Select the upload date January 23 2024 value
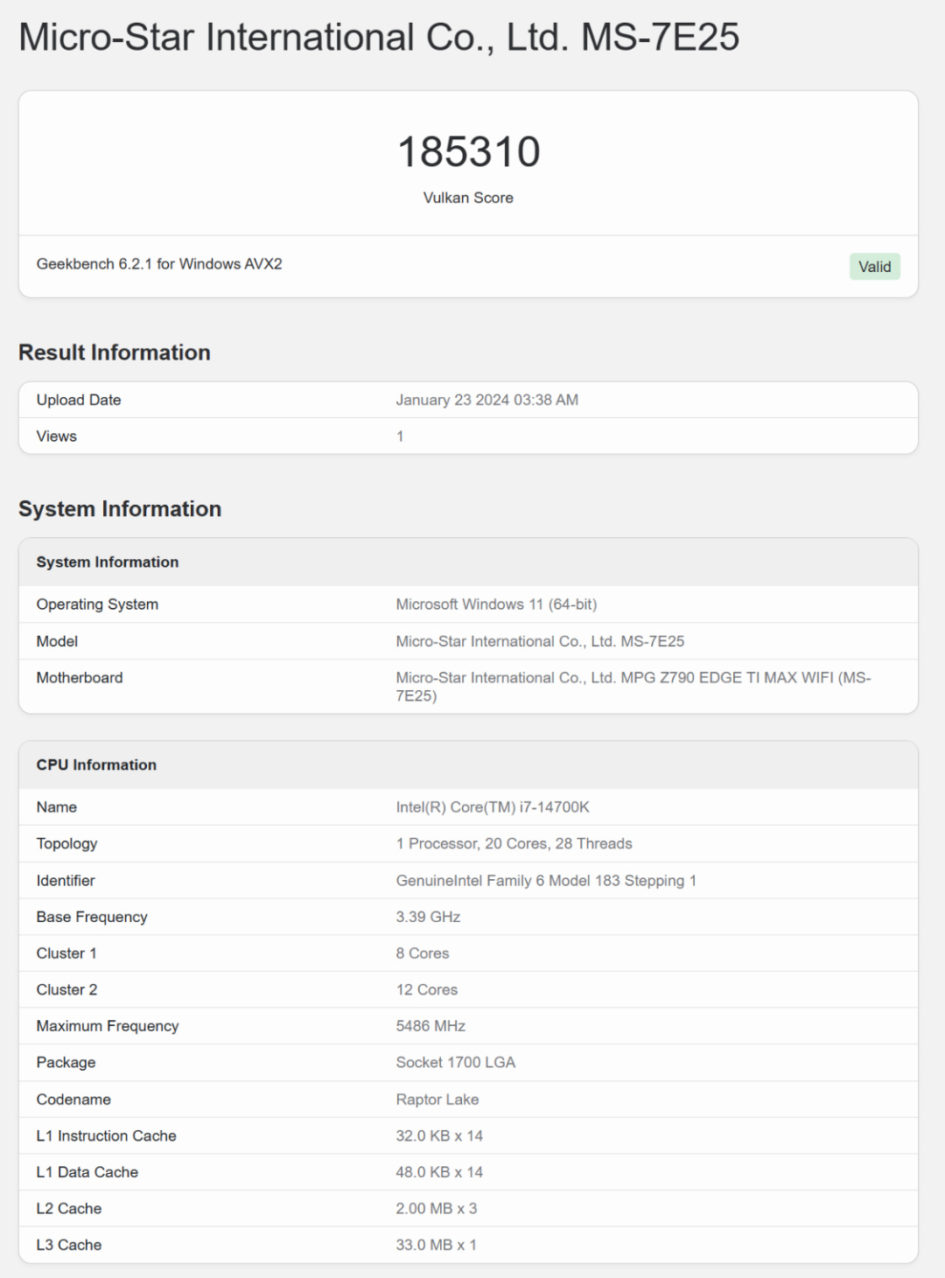This screenshot has width=945, height=1278. [x=486, y=400]
